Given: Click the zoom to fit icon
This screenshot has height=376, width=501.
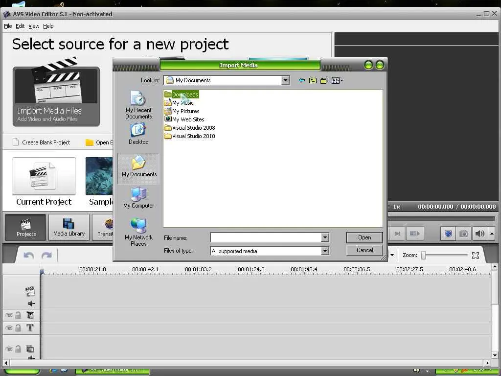Looking at the screenshot, I should (x=476, y=255).
